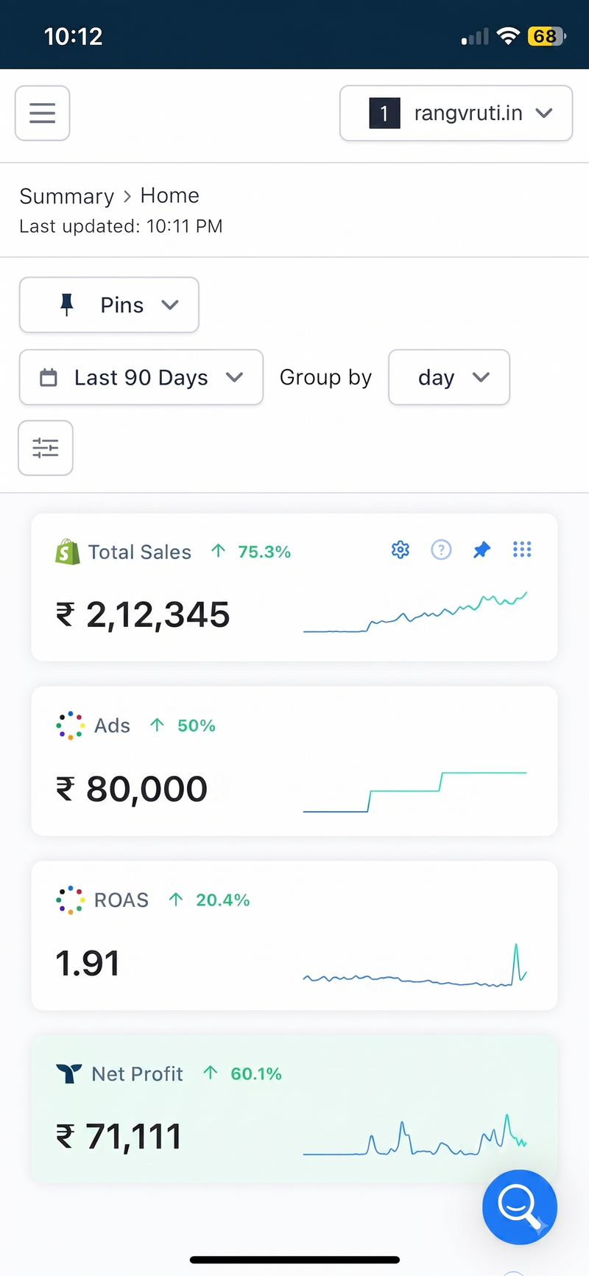The height and width of the screenshot is (1276, 589).
Task: Click the Total Sales settings gear icon
Action: click(x=401, y=550)
